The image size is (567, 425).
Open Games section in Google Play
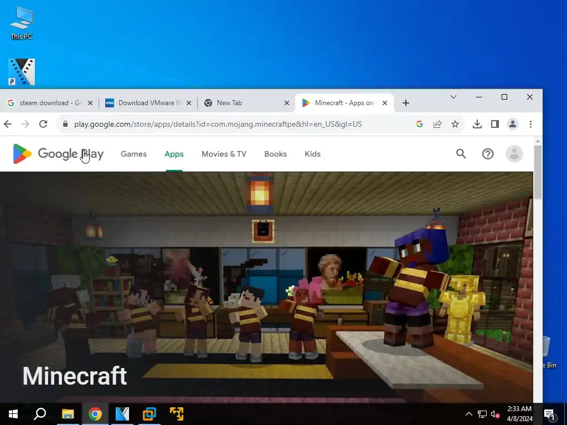134,154
